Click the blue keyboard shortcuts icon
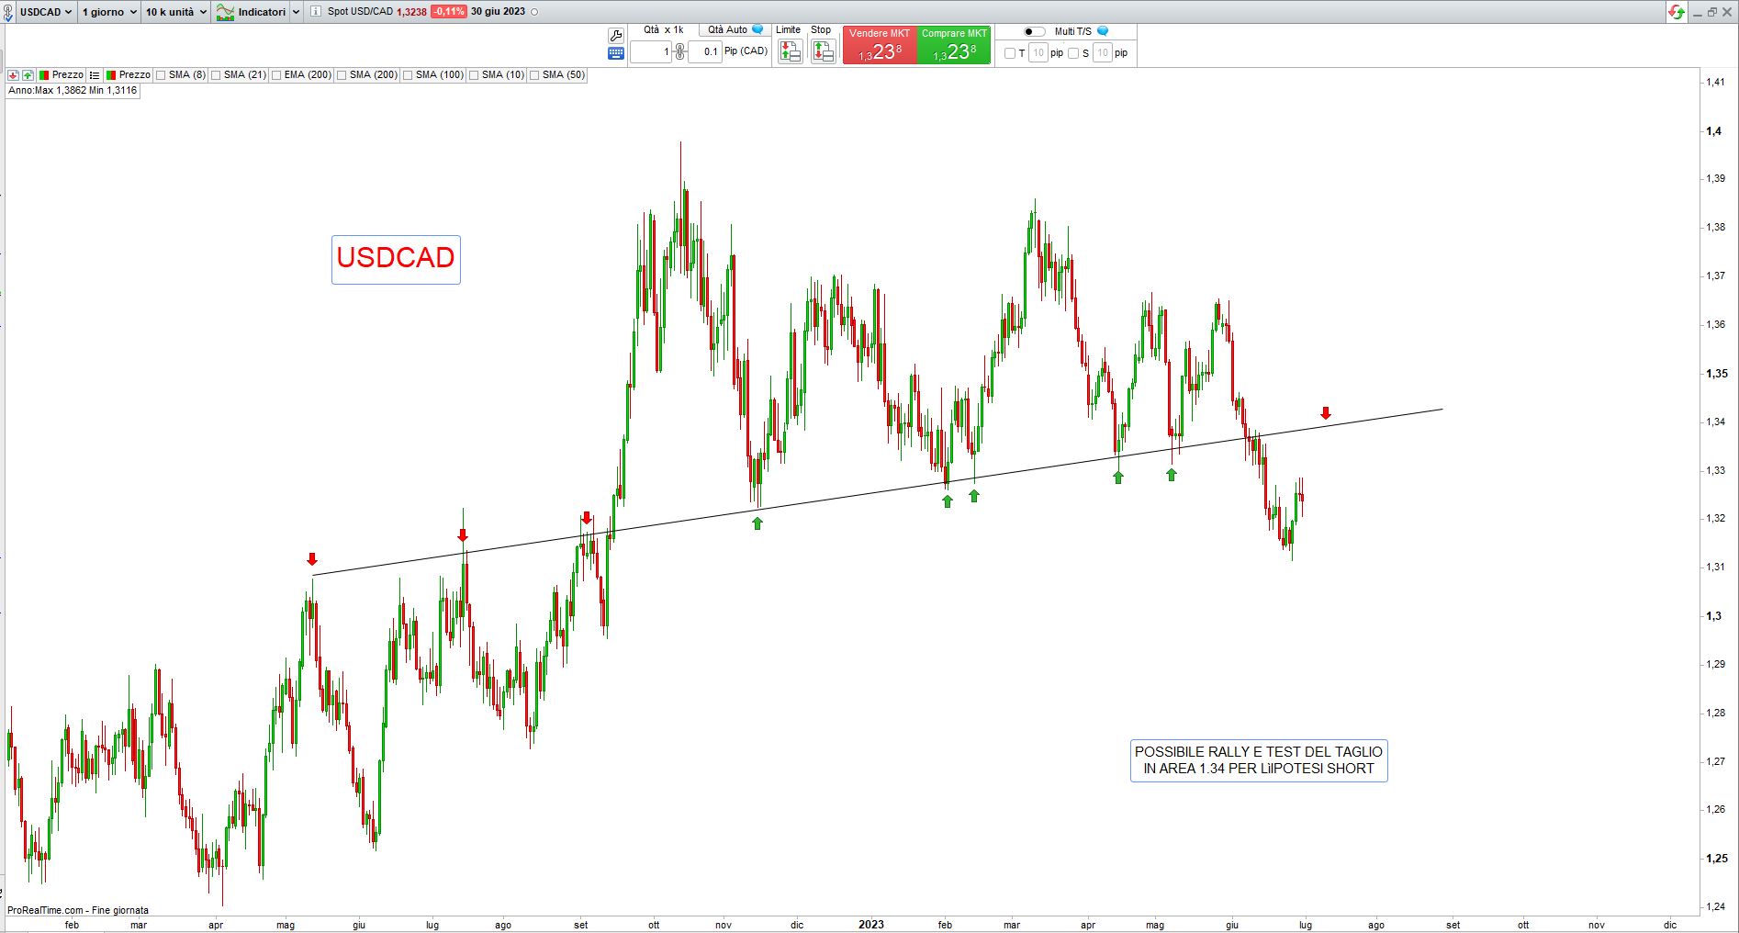 [x=615, y=53]
